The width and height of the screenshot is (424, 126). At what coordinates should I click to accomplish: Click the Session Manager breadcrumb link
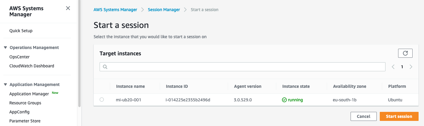pyautogui.click(x=164, y=10)
